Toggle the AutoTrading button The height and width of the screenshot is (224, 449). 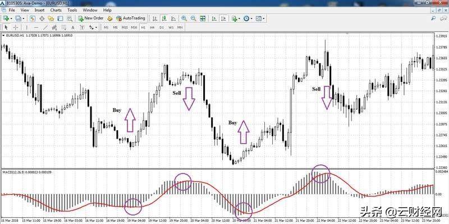point(131,18)
